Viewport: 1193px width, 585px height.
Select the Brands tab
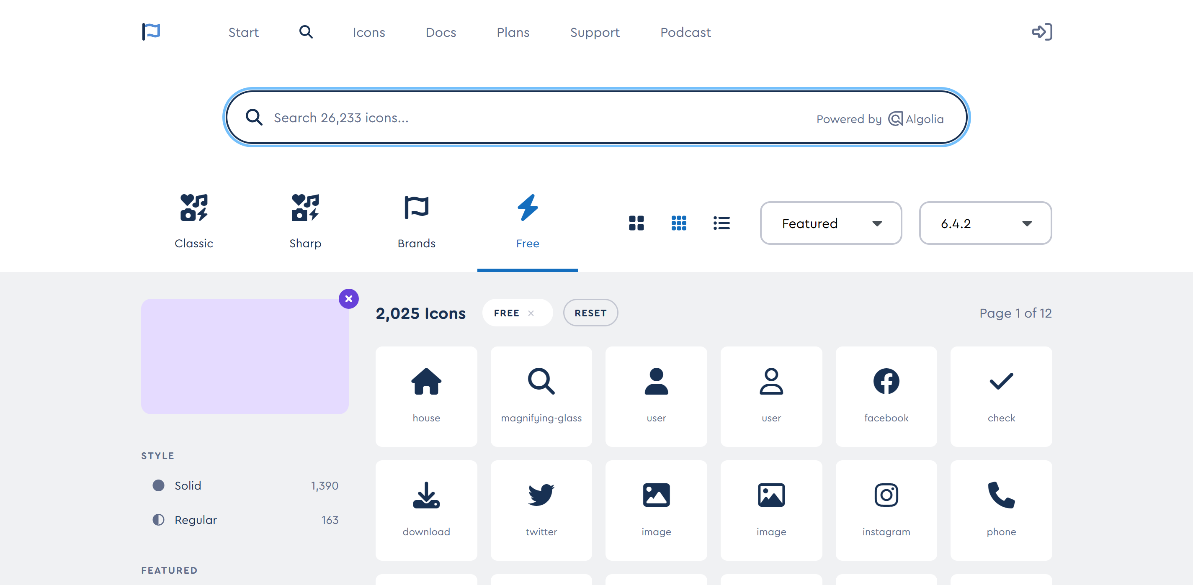(416, 221)
